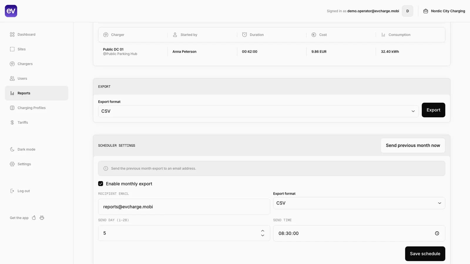Viewport: 470px width, 264px height.
Task: Open scheduler Export format dropdown
Action: [359, 203]
